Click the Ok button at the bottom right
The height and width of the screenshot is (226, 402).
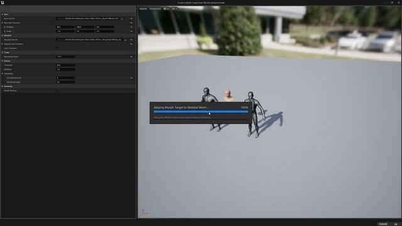396,224
